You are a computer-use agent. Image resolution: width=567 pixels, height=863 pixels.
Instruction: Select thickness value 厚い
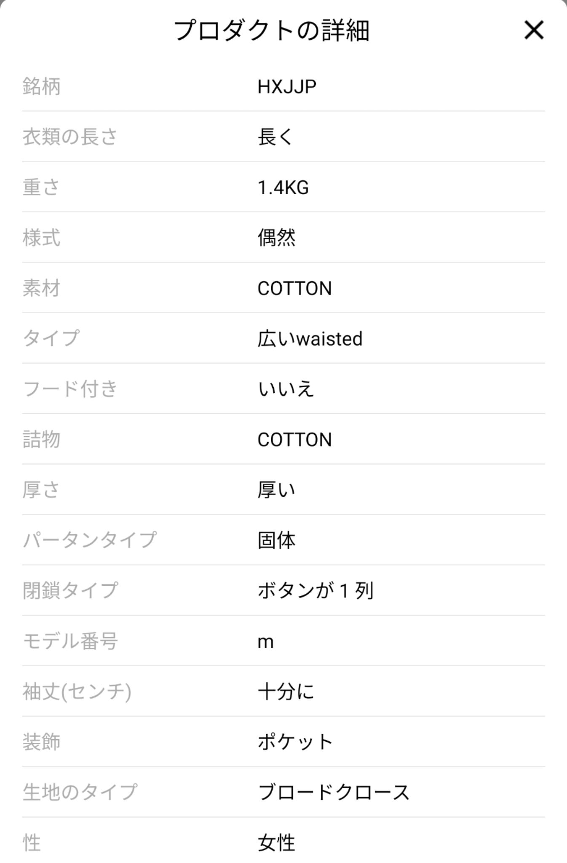(276, 490)
